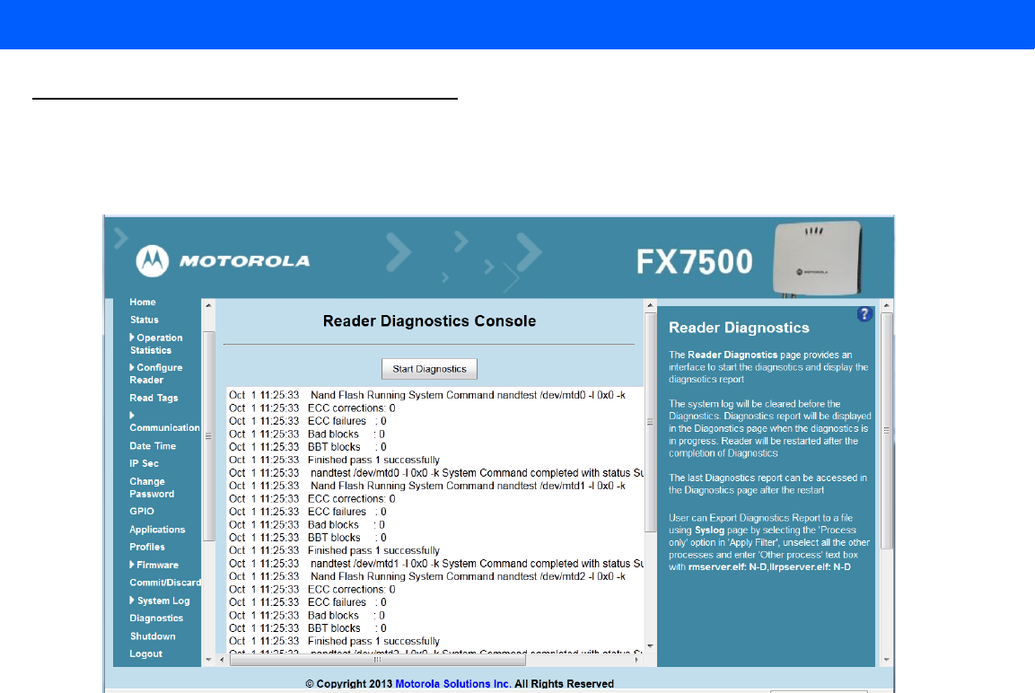Click the sidebar scroll up arrow
Screen dimensions: 1035x693
pos(208,305)
